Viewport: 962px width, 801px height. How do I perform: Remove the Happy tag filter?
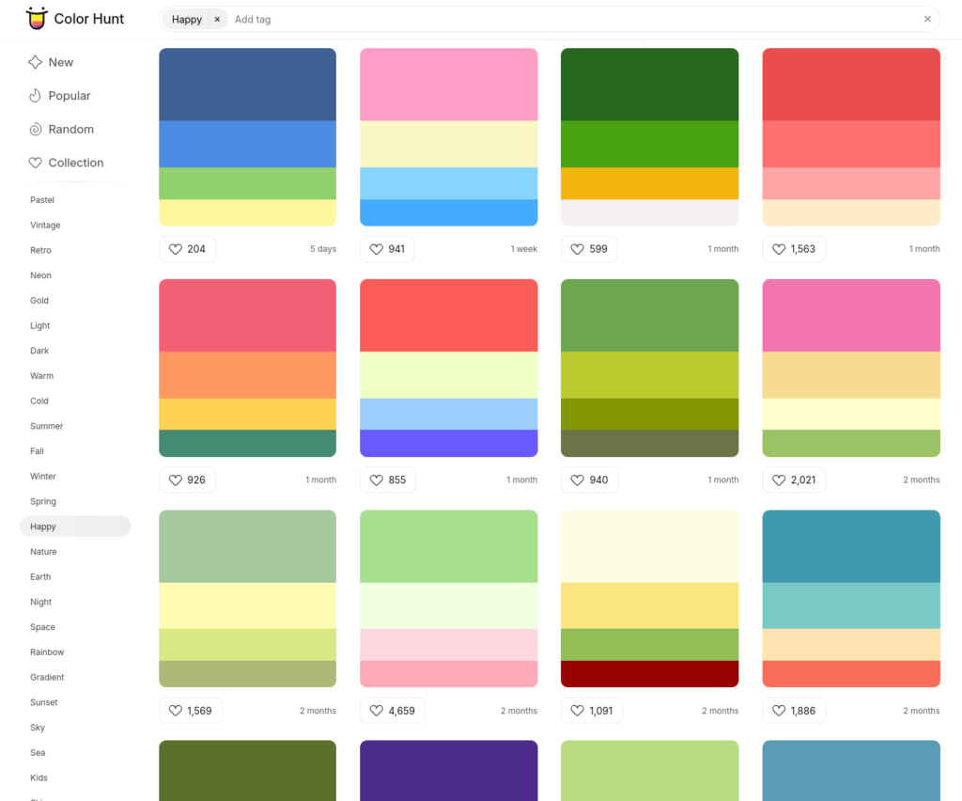pos(215,18)
